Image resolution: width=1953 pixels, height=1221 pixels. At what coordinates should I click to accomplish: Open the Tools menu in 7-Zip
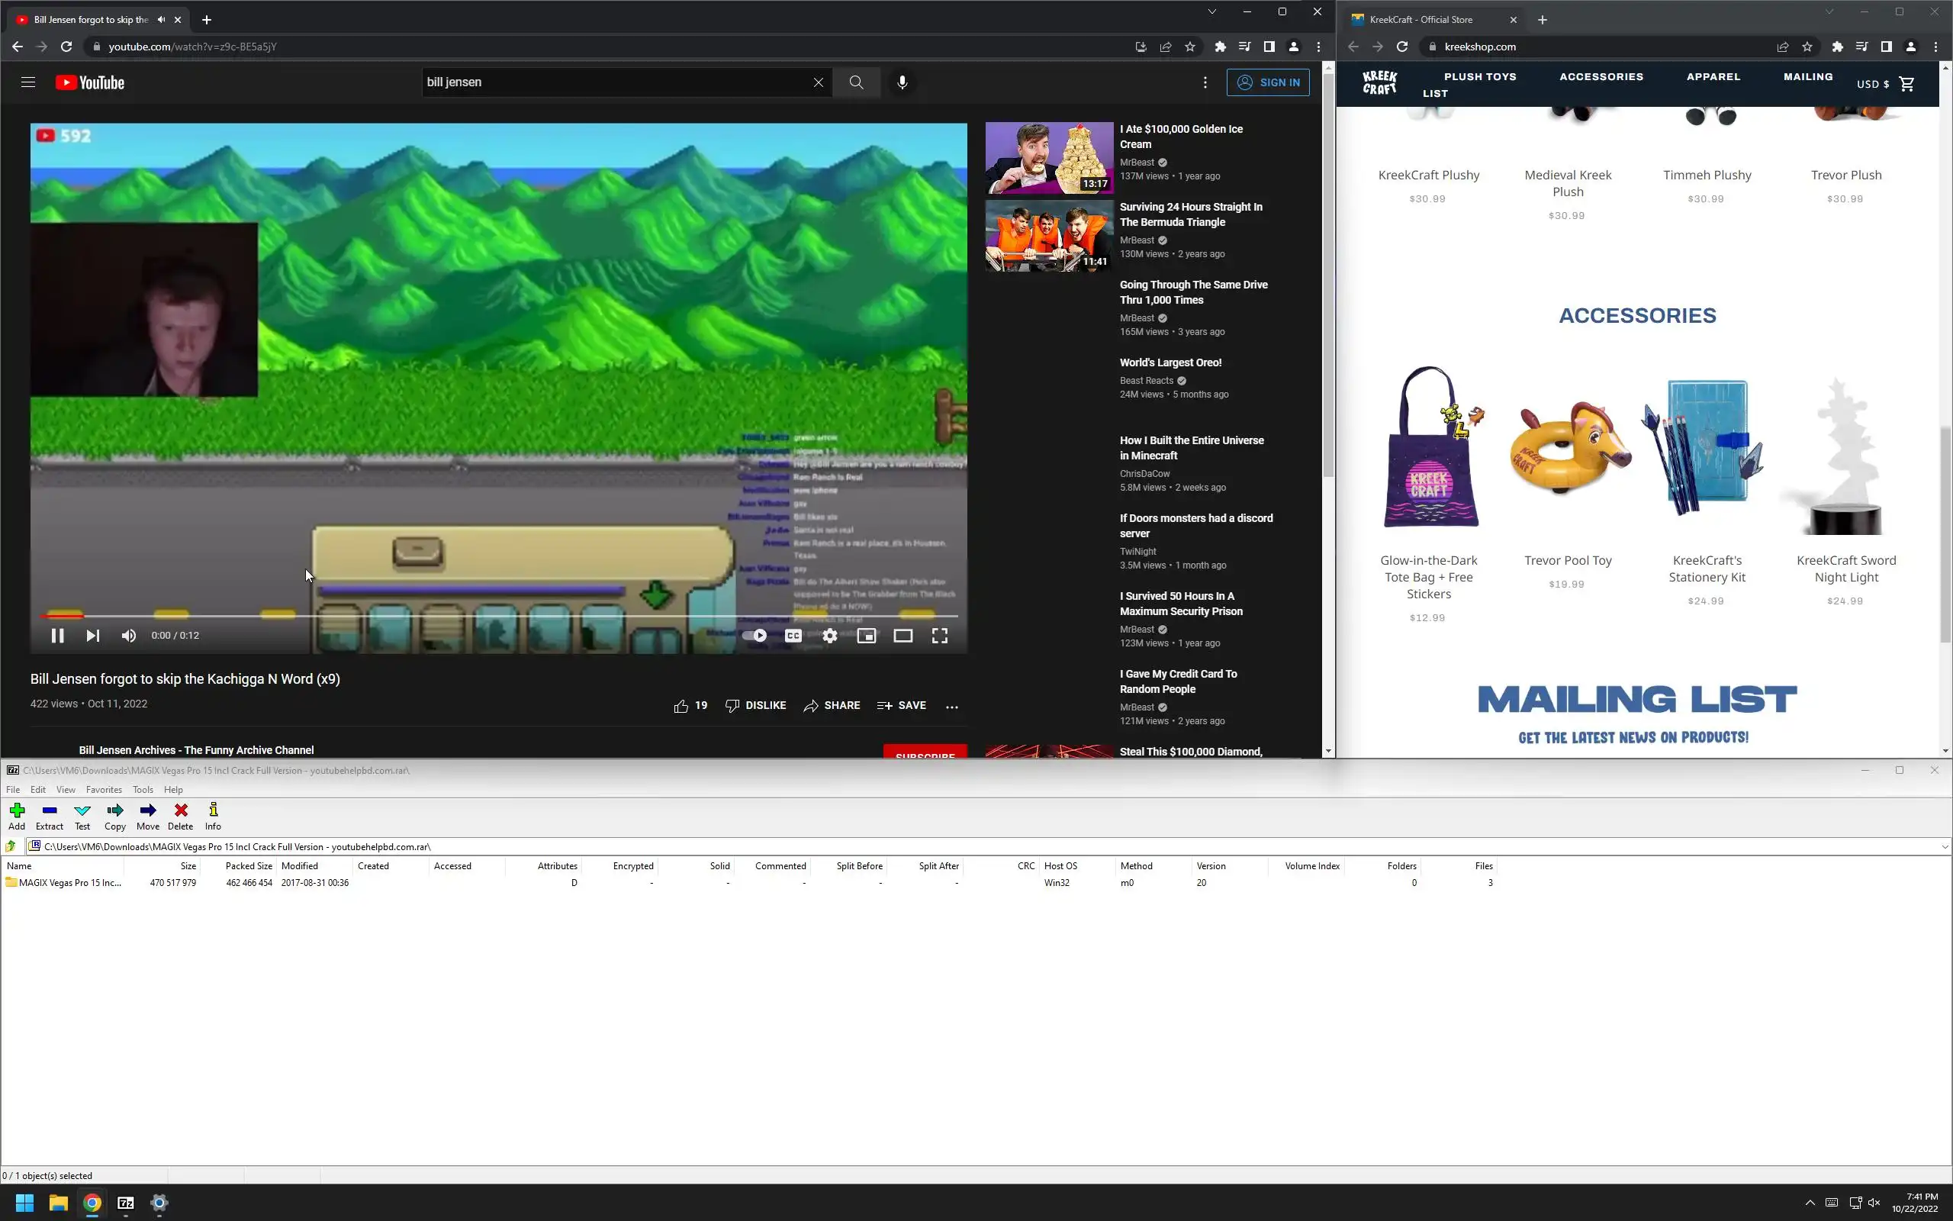143,790
